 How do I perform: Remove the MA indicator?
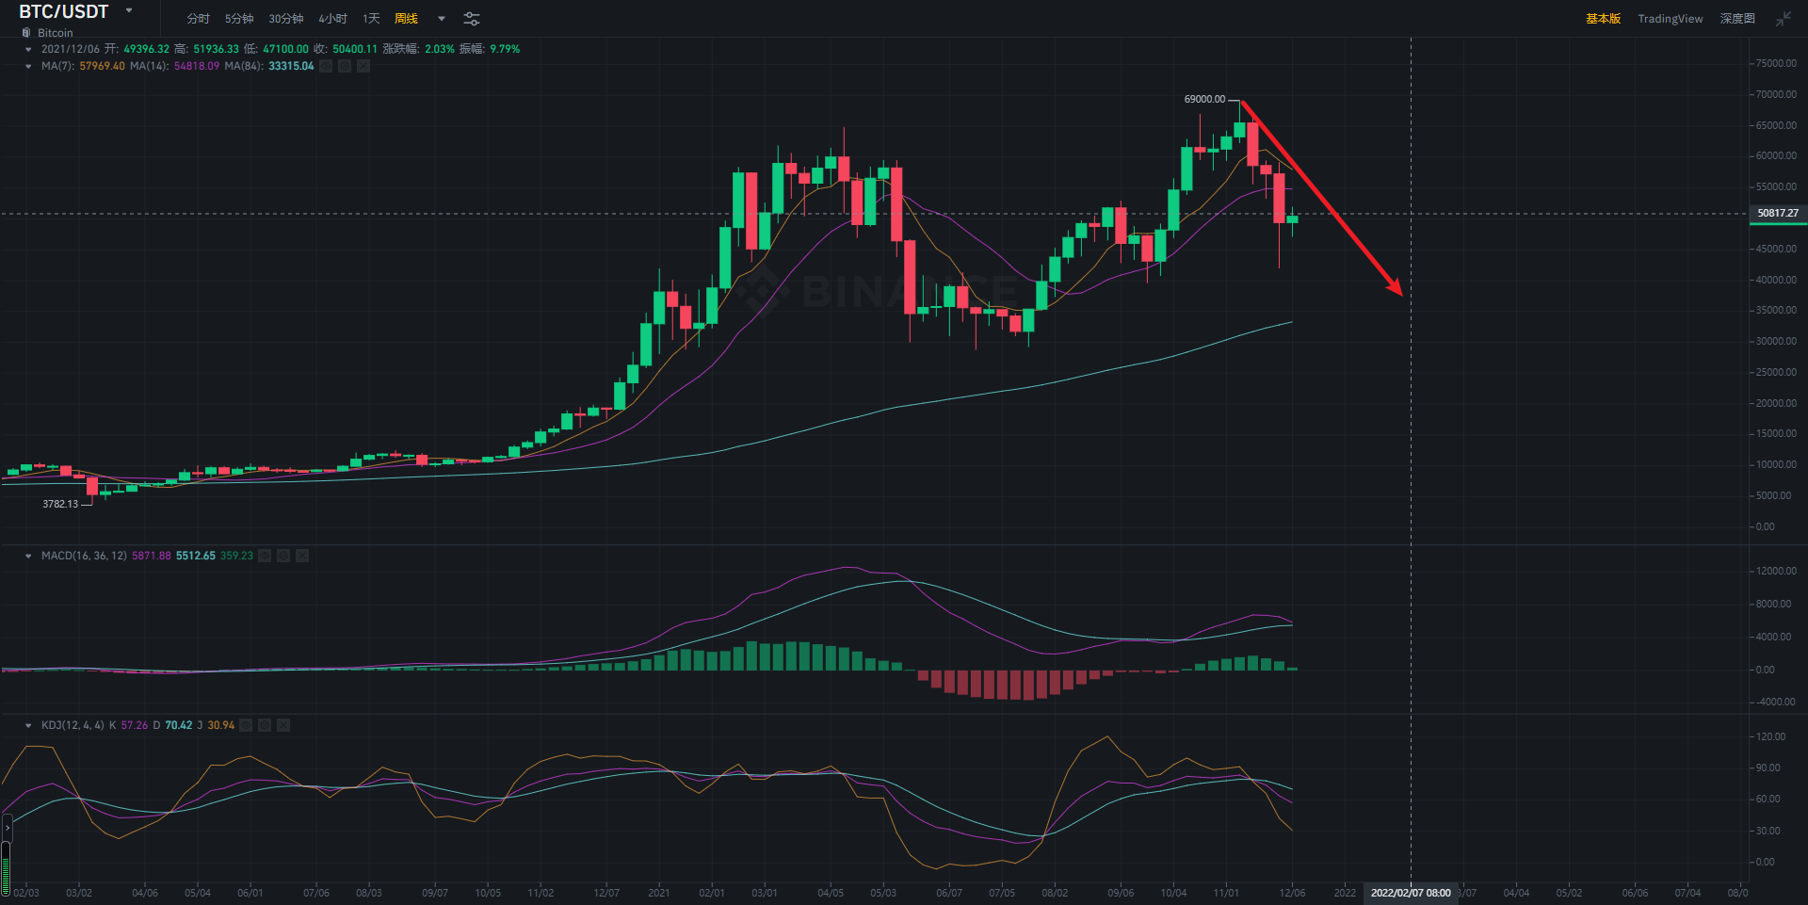(x=363, y=66)
